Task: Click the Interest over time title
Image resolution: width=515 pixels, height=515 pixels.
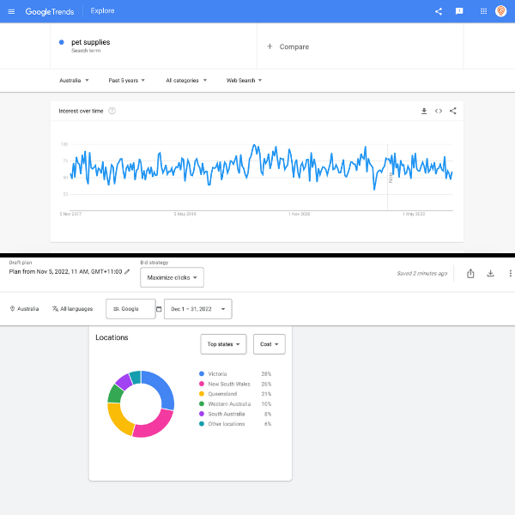Action: 81,111
